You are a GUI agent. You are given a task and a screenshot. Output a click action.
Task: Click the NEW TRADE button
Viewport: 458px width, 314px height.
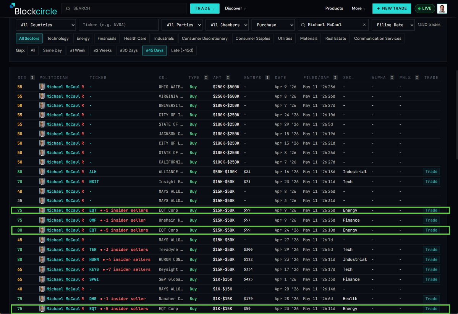click(x=392, y=8)
